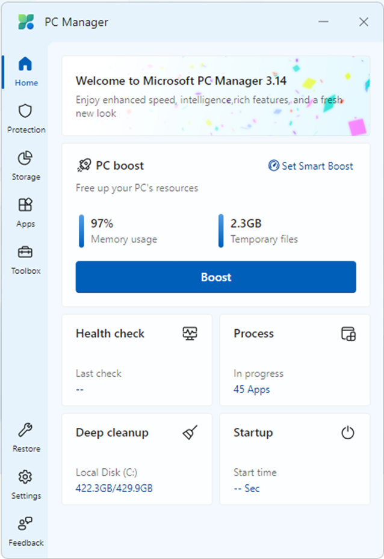Click 'Welcome to Microsoft PC Manager 3.14' heading
The image size is (384, 559).
(x=181, y=81)
